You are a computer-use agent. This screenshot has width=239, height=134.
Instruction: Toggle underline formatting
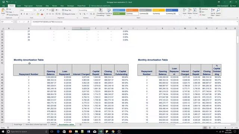[27, 14]
